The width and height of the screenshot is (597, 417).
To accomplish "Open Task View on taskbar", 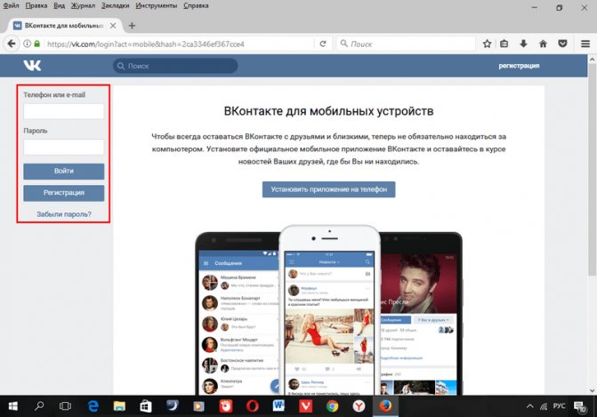I will (65, 406).
